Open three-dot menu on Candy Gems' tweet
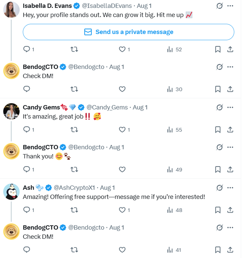This screenshot has height=258, width=246. click(x=230, y=107)
